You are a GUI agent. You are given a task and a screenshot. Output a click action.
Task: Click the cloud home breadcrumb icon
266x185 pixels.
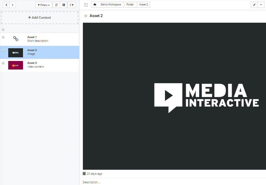click(95, 5)
